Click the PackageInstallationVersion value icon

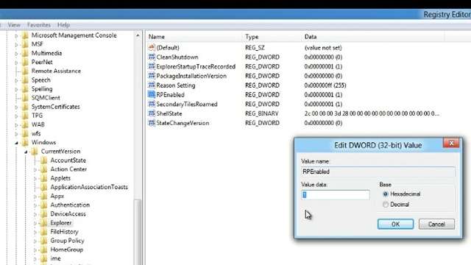click(x=152, y=76)
